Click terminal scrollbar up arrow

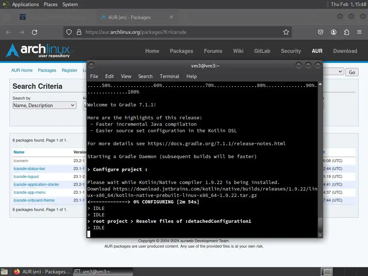320,84
